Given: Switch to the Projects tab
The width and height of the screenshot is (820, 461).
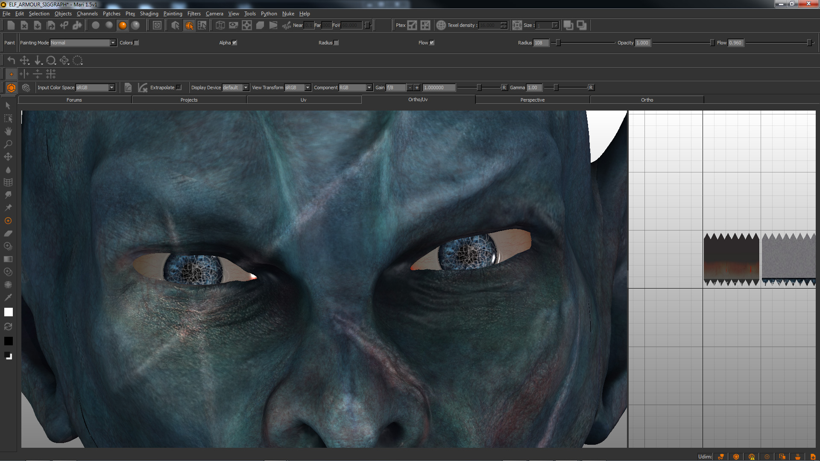Looking at the screenshot, I should point(189,100).
